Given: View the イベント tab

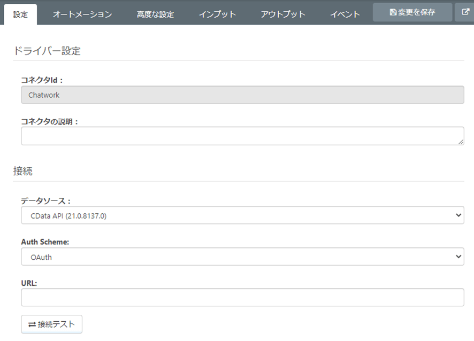Looking at the screenshot, I should (345, 14).
